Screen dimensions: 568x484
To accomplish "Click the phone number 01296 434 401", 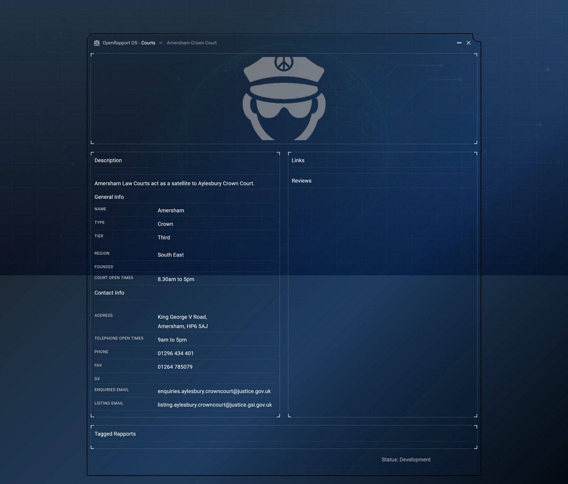I will tap(176, 353).
